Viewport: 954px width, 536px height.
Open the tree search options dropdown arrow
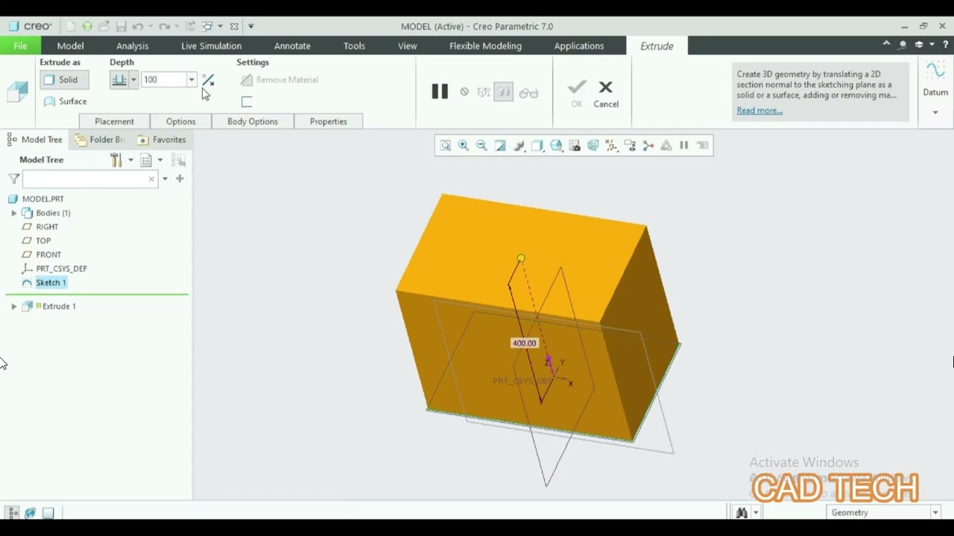(165, 179)
